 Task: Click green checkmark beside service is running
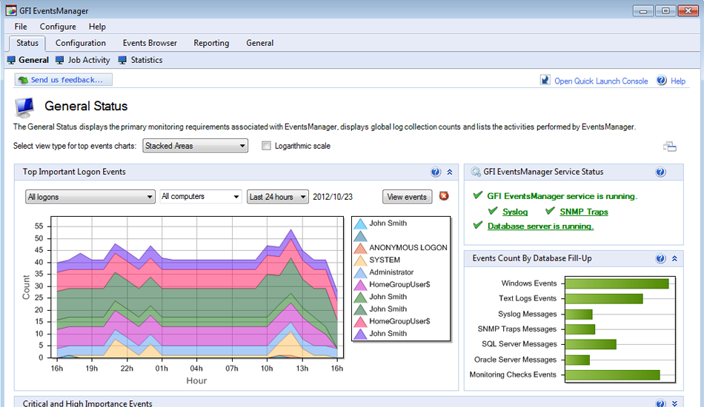coord(478,195)
